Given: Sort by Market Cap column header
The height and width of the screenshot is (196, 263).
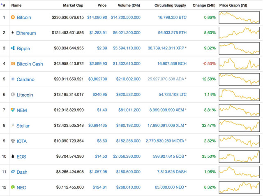Looking at the screenshot, I should (x=73, y=5).
